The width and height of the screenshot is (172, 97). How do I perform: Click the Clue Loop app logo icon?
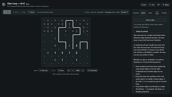tap(4, 5)
